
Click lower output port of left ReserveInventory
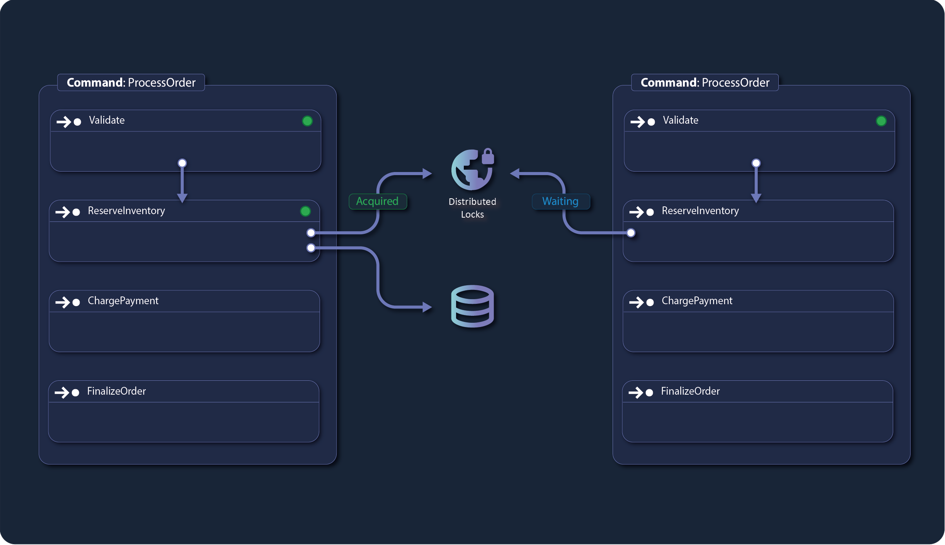[x=311, y=248]
